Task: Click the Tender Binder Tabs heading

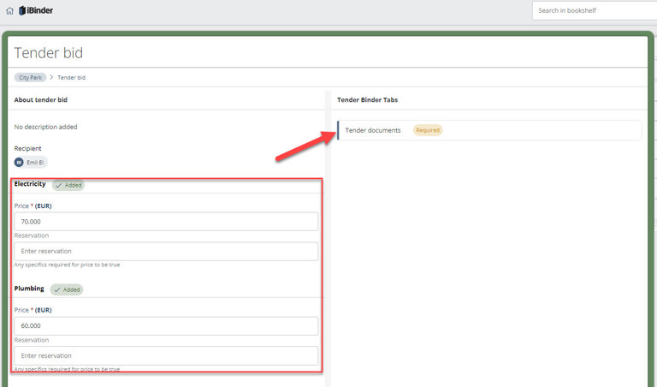Action: pyautogui.click(x=368, y=100)
